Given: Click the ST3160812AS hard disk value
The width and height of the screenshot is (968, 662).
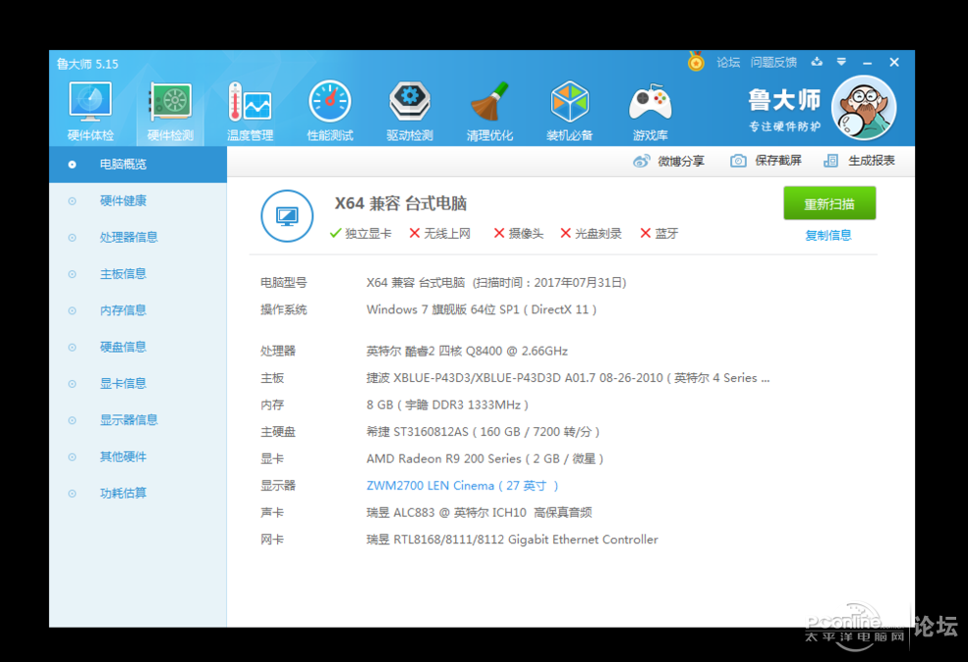Looking at the screenshot, I should [x=484, y=432].
